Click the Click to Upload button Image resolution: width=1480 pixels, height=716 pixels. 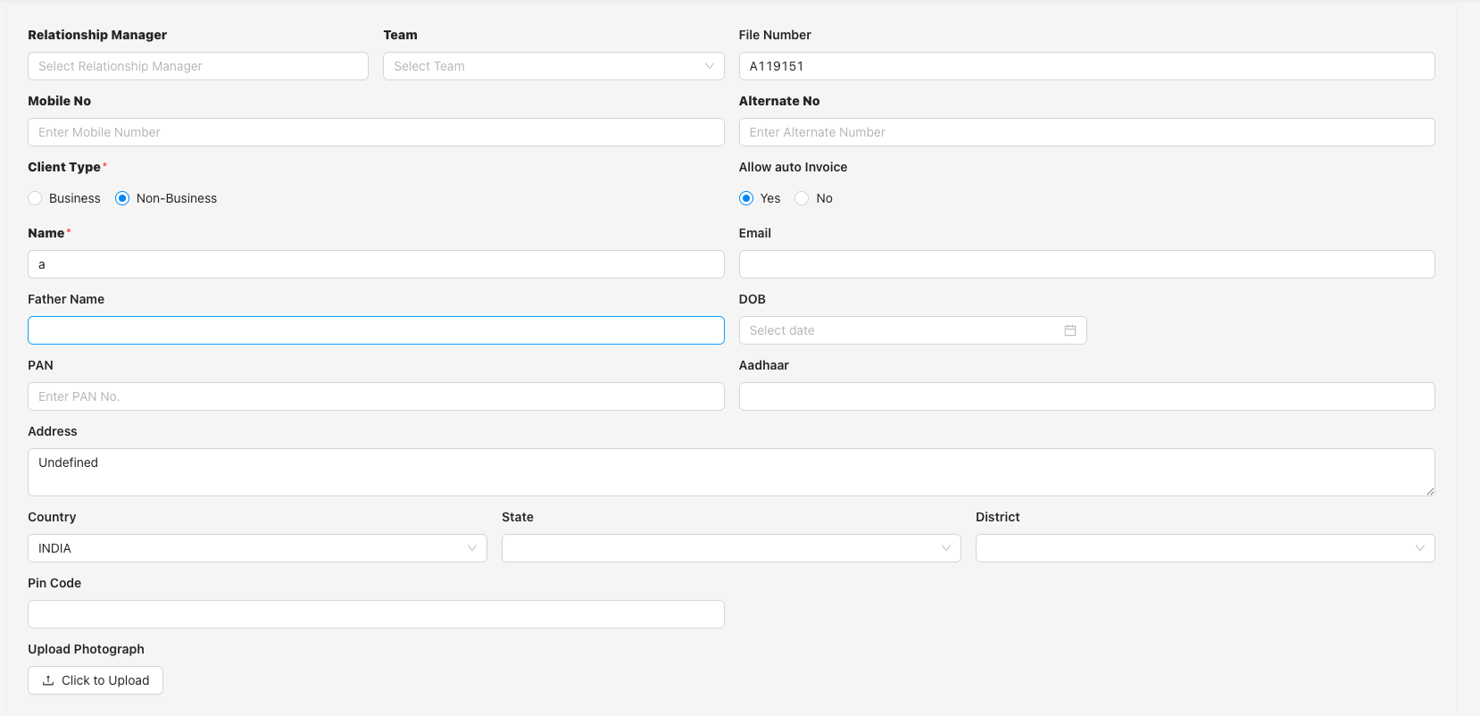pos(96,680)
